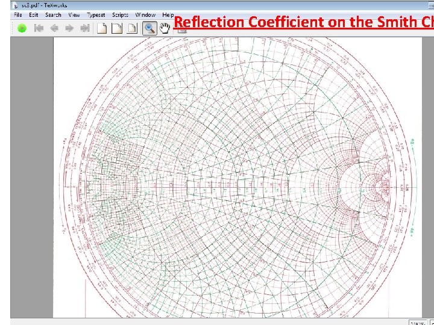Viewport: 434px width, 325px height.
Task: Set view to Actual Size
Action: click(102, 28)
